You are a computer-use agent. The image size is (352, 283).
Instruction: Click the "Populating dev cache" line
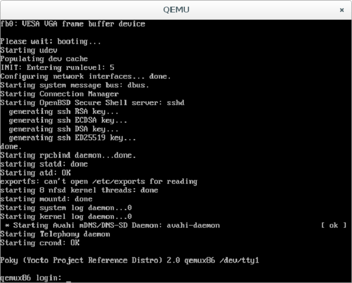pos(44,59)
